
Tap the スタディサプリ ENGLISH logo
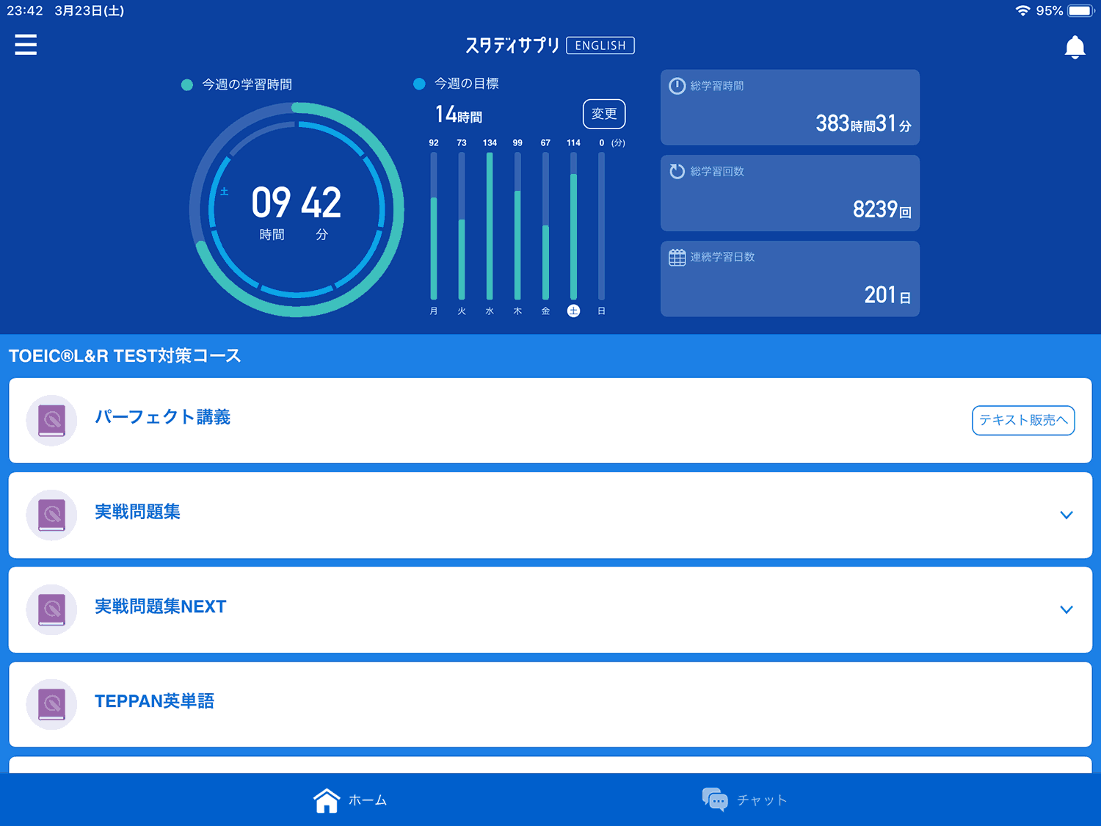point(550,46)
